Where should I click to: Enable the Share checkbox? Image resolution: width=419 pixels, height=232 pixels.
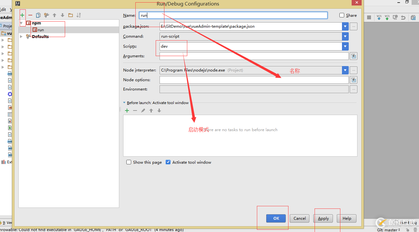tap(342, 15)
